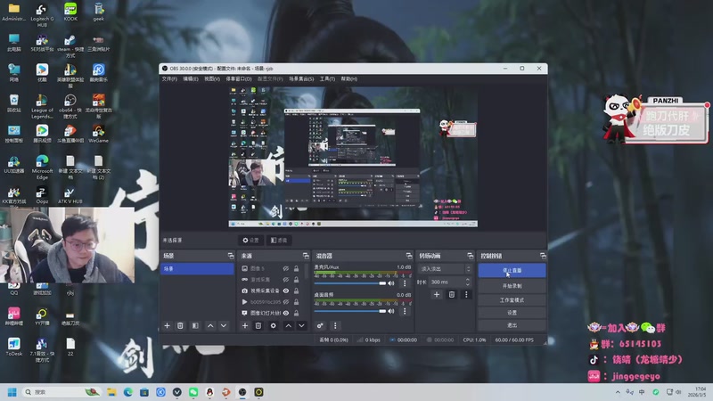
Task: Toggle visibility of 图像 5 source
Action: [x=286, y=268]
